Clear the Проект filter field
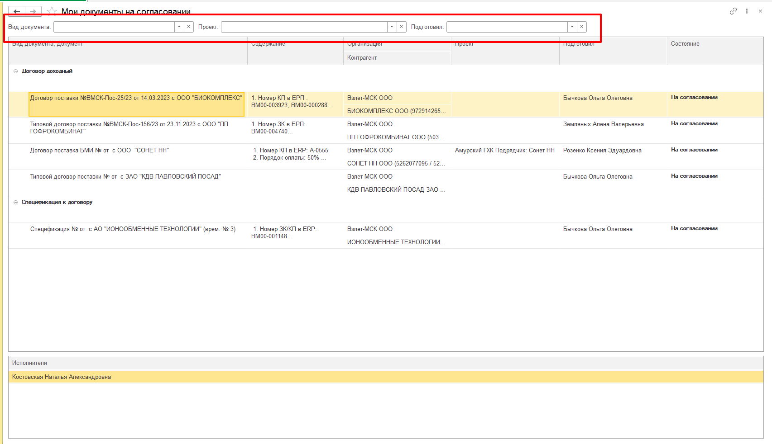This screenshot has width=772, height=444. (x=402, y=27)
